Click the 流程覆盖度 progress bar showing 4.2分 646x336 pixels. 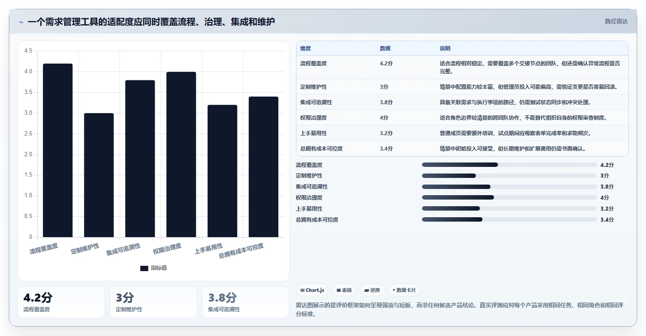[x=509, y=165]
